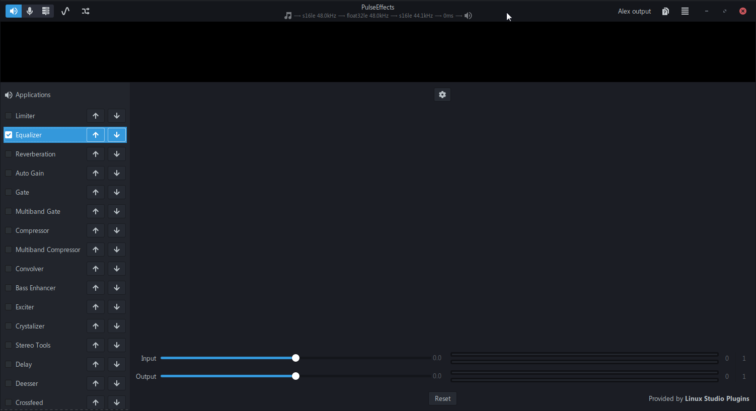This screenshot has height=411, width=756.
Task: Move Auto Gain down in the list
Action: (x=117, y=173)
